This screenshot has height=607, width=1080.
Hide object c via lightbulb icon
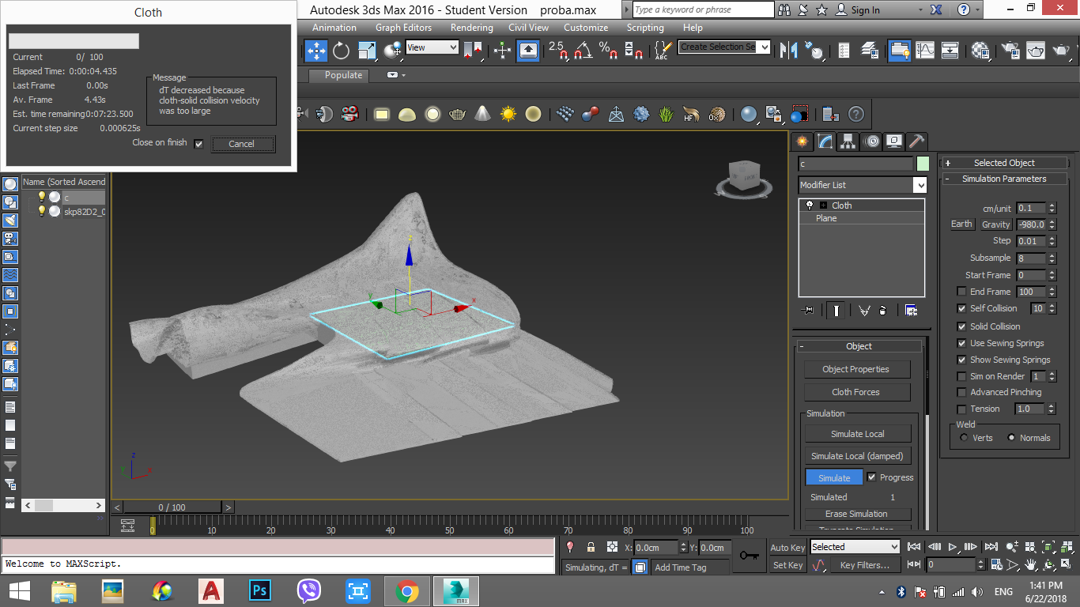point(42,197)
